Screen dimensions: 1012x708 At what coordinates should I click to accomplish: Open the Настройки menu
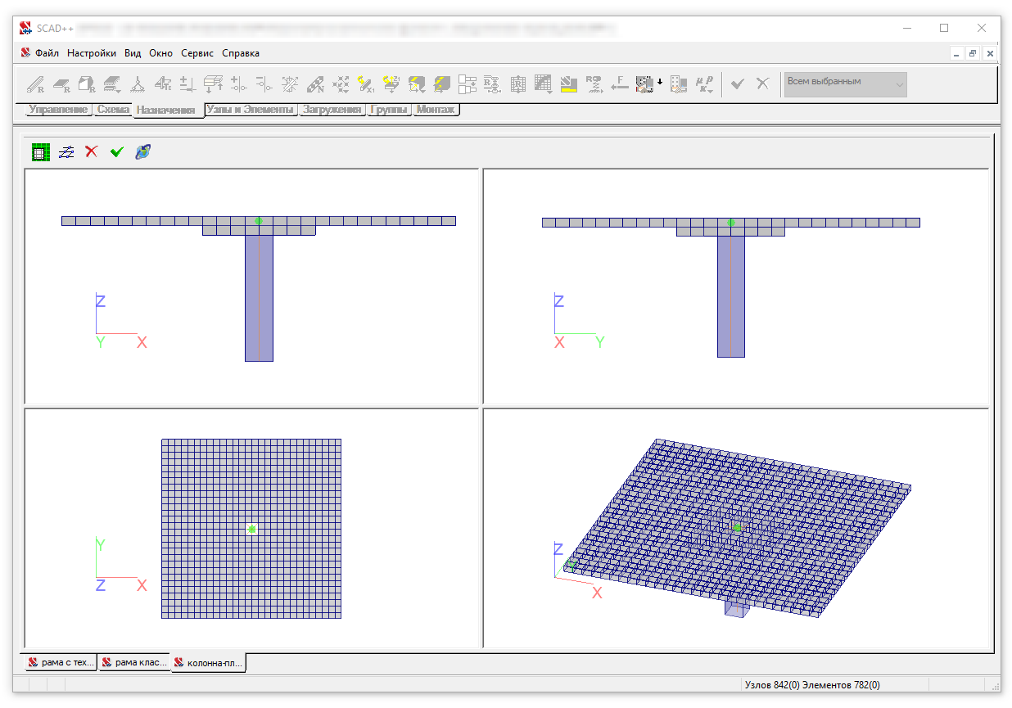(x=92, y=53)
